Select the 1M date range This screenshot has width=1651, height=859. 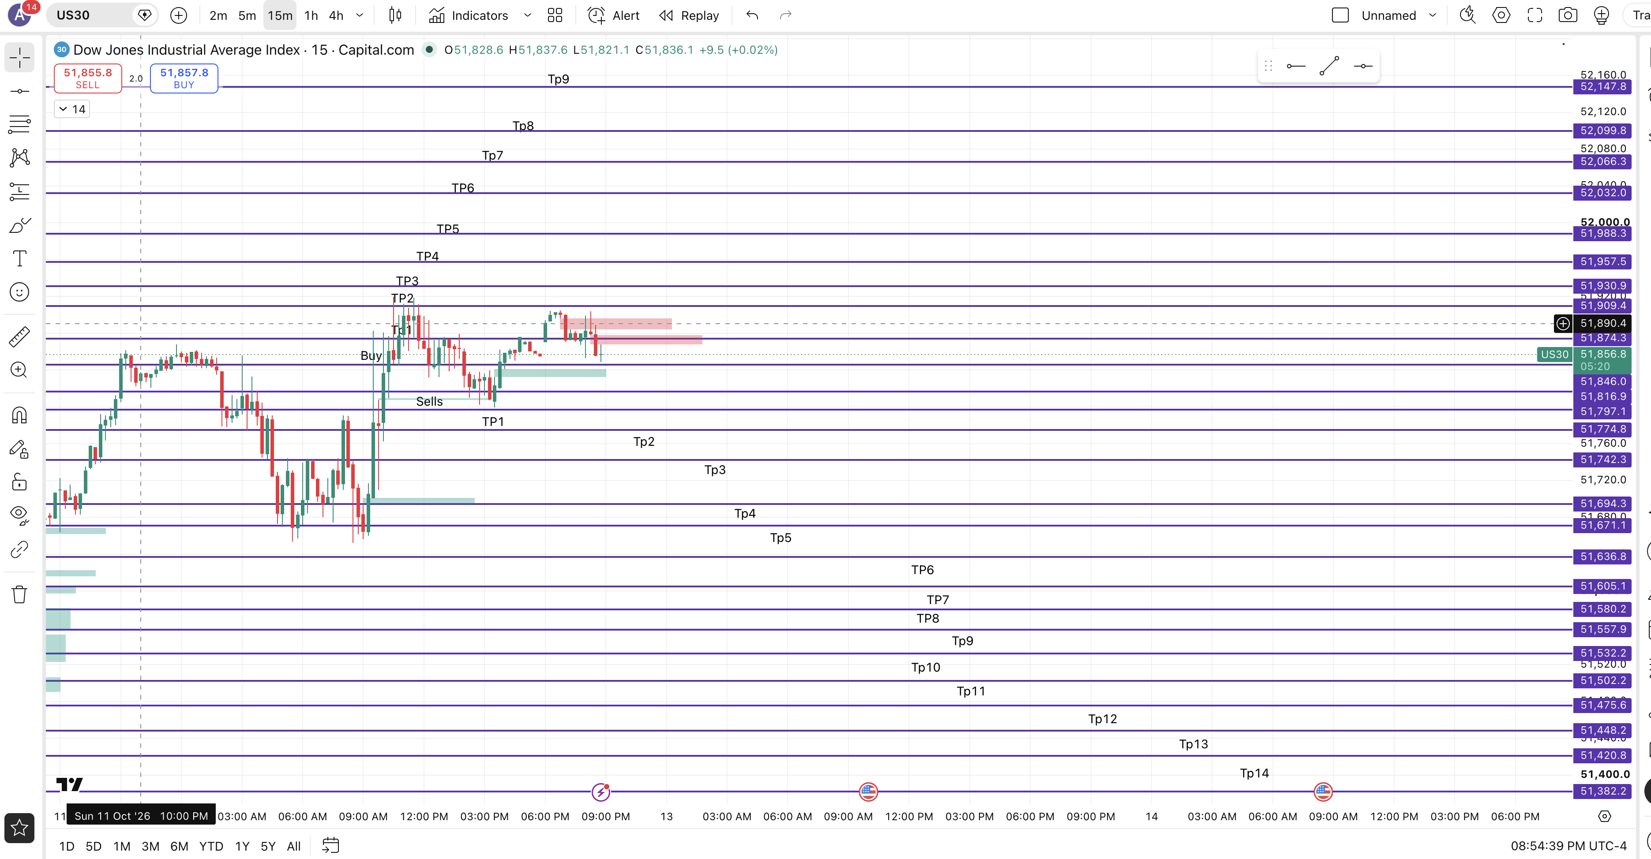click(122, 846)
